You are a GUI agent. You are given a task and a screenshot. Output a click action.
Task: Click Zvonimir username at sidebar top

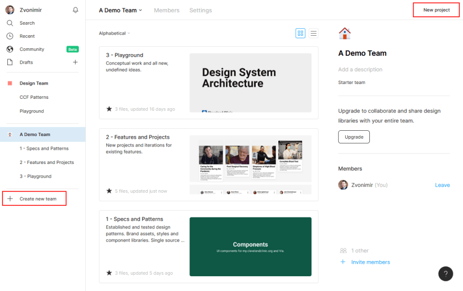pos(31,10)
